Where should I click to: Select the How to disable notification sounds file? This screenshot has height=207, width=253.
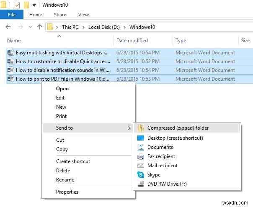click(62, 70)
